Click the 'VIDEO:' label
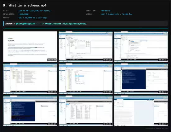The width and height of the screenshot is (171, 132). coord(89,14)
